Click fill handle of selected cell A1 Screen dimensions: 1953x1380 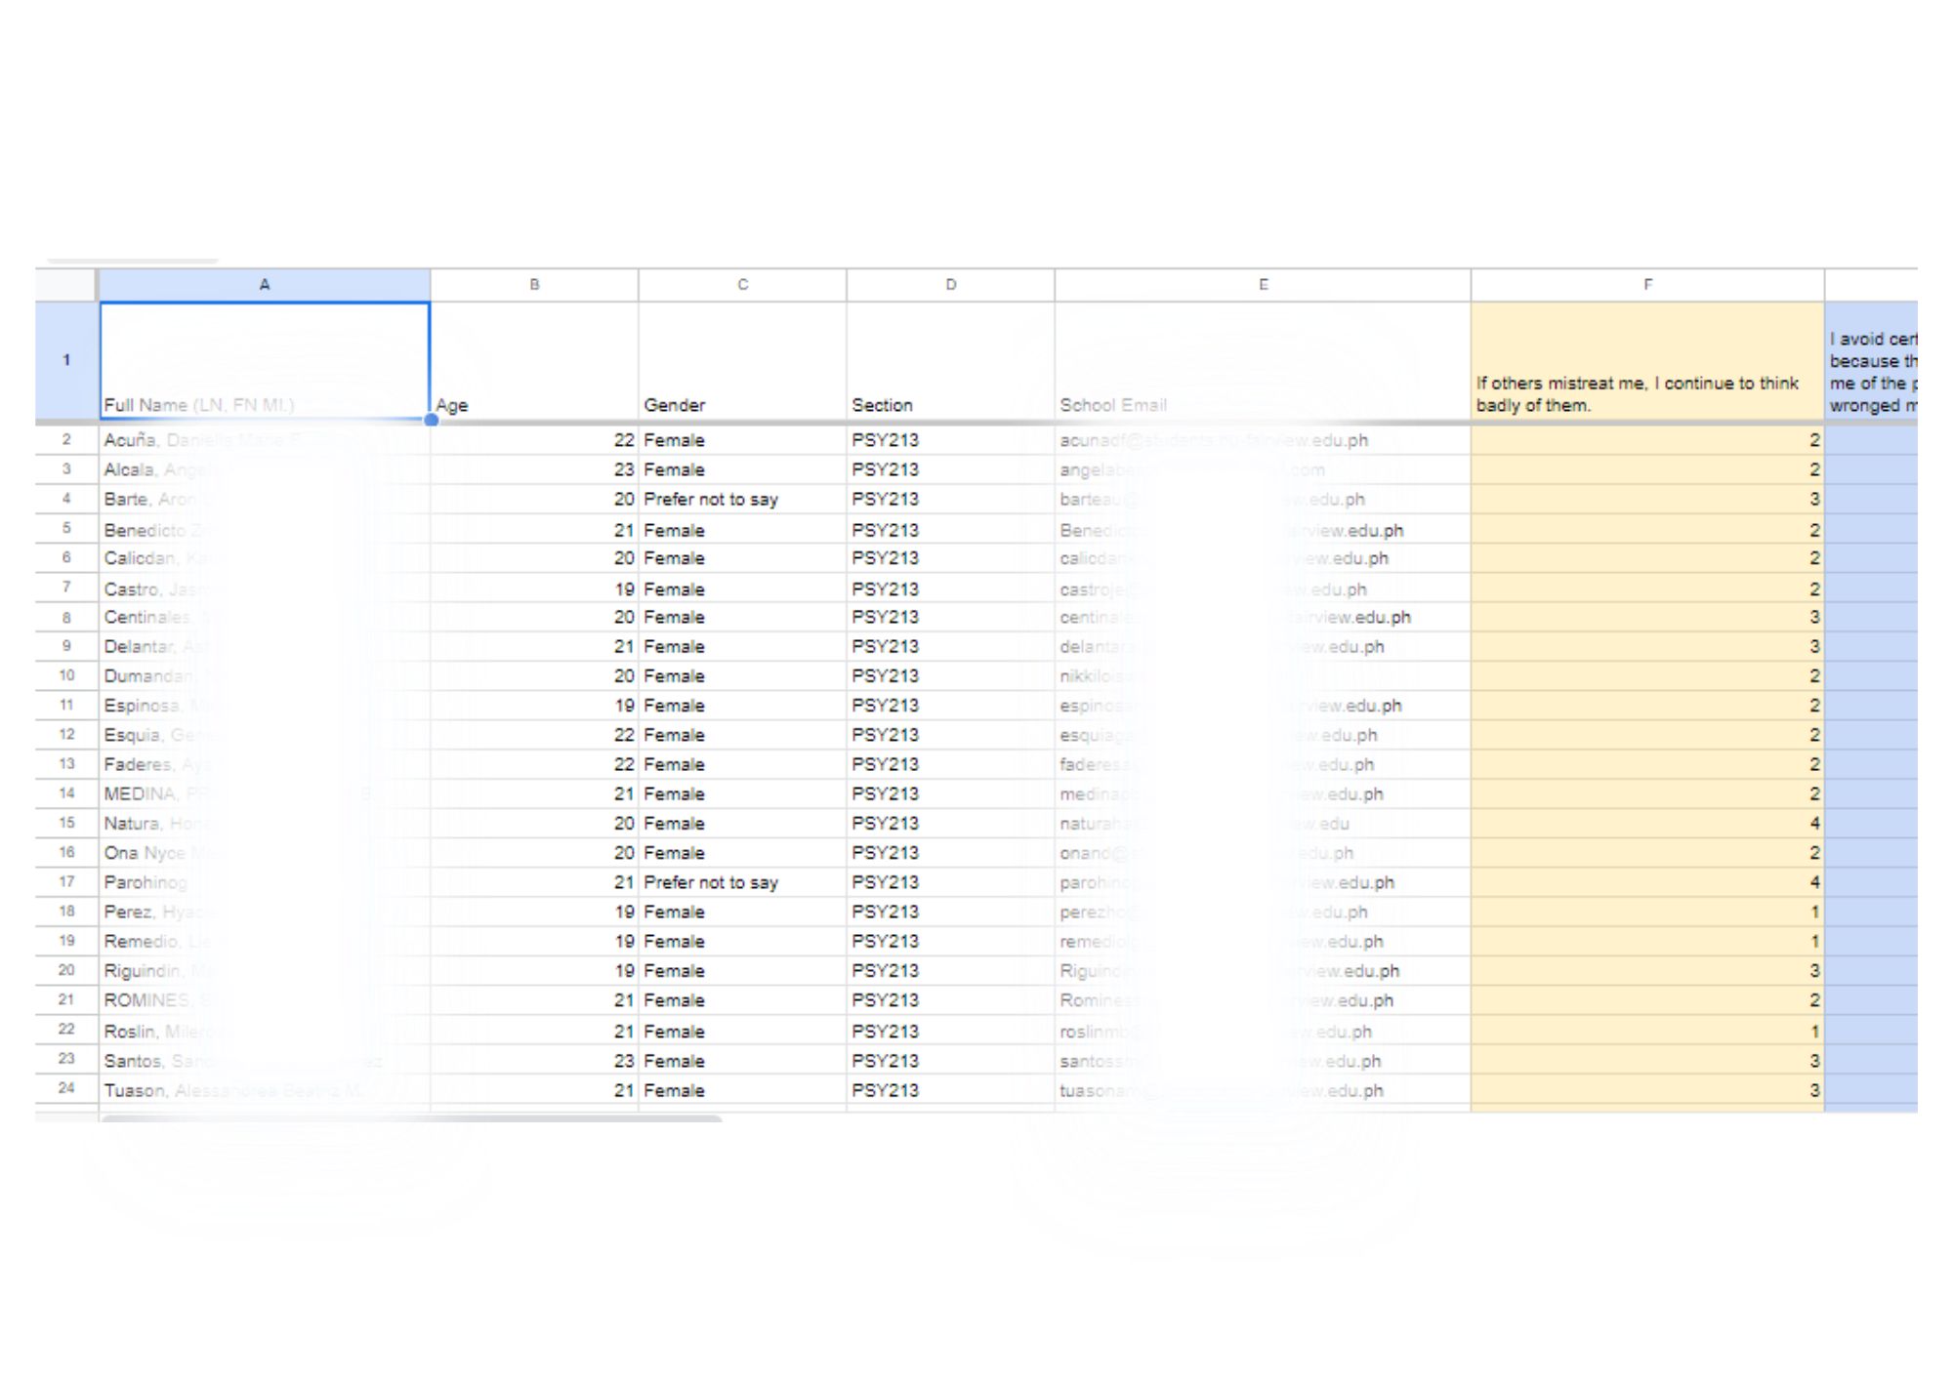[431, 420]
